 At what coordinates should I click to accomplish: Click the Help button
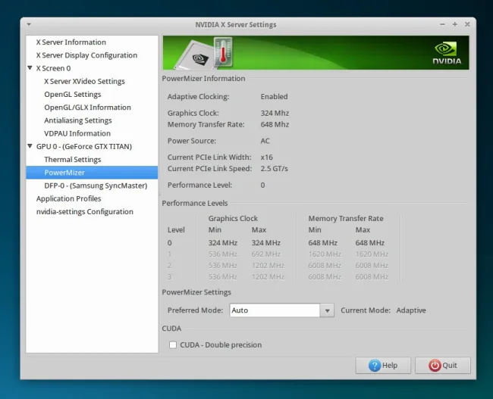pyautogui.click(x=383, y=366)
